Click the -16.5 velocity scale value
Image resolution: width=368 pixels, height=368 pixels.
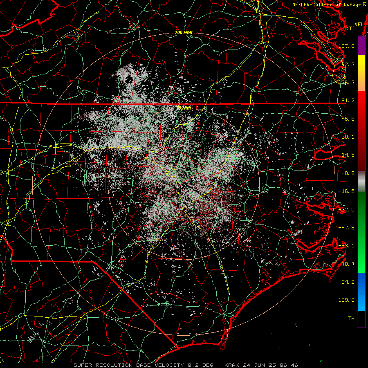pos(346,191)
